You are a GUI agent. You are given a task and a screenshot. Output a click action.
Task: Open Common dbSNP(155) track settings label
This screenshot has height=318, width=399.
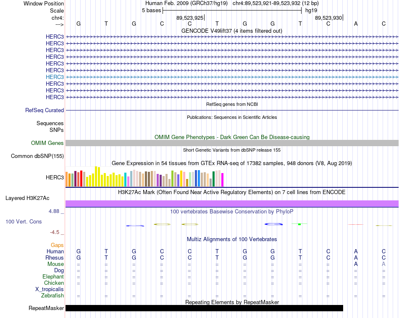[x=37, y=156]
